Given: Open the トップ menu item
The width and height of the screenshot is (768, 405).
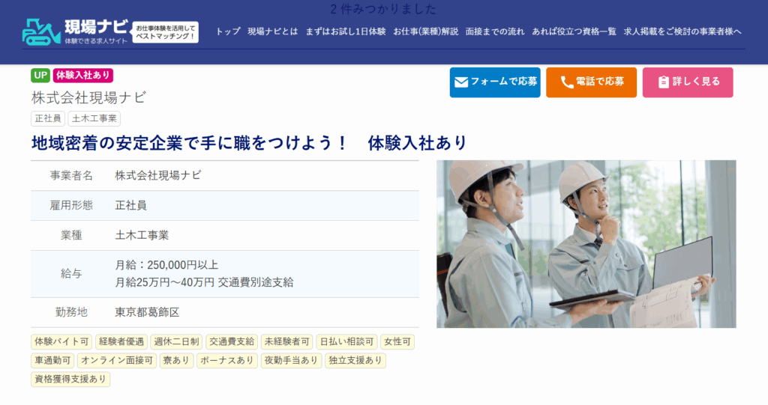Looking at the screenshot, I should (x=228, y=31).
